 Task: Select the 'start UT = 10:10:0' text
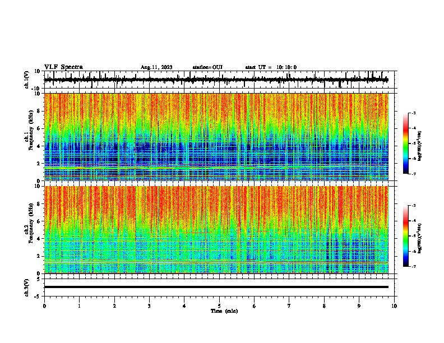pyautogui.click(x=271, y=67)
